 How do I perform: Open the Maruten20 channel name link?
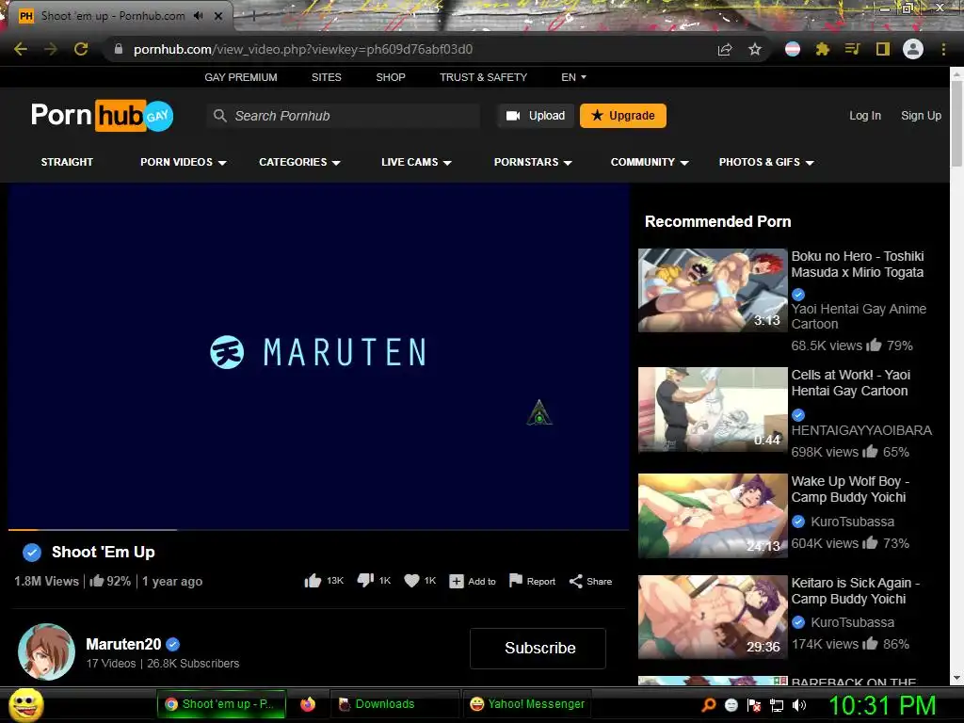point(123,644)
